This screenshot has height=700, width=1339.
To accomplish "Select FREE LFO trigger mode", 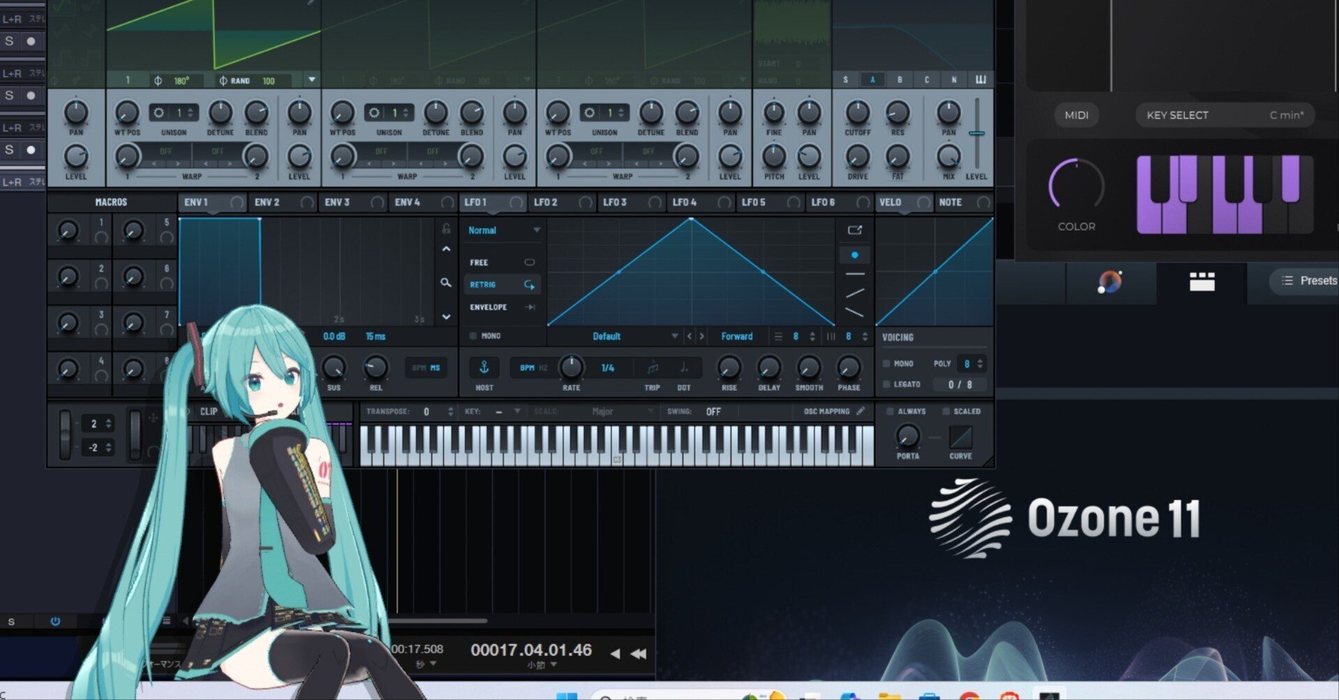I will [502, 263].
